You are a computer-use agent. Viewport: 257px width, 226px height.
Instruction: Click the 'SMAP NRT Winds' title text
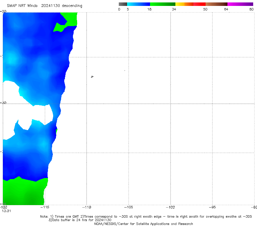22,6
